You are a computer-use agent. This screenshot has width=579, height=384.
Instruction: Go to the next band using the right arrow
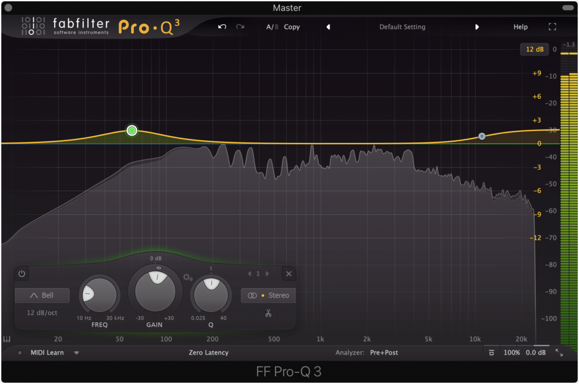267,274
